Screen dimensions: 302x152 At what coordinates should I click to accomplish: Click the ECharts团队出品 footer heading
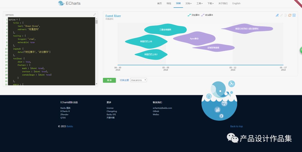click(69, 102)
